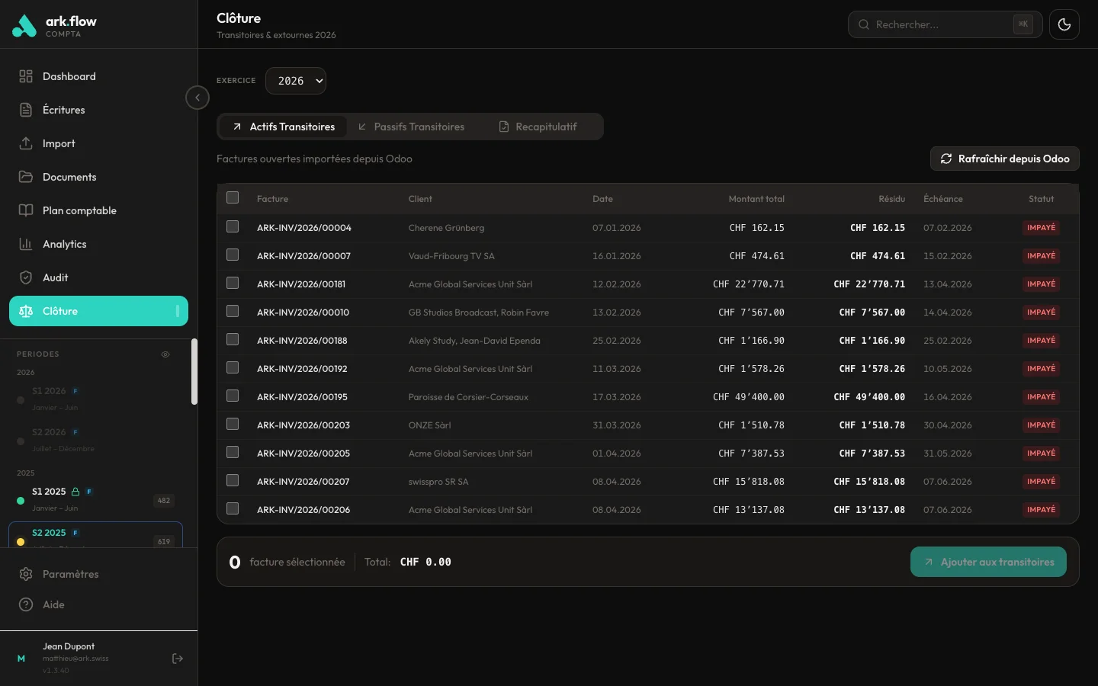Viewport: 1098px width, 686px height.
Task: Open Plan comptable from the sidebar
Action: [x=79, y=210]
